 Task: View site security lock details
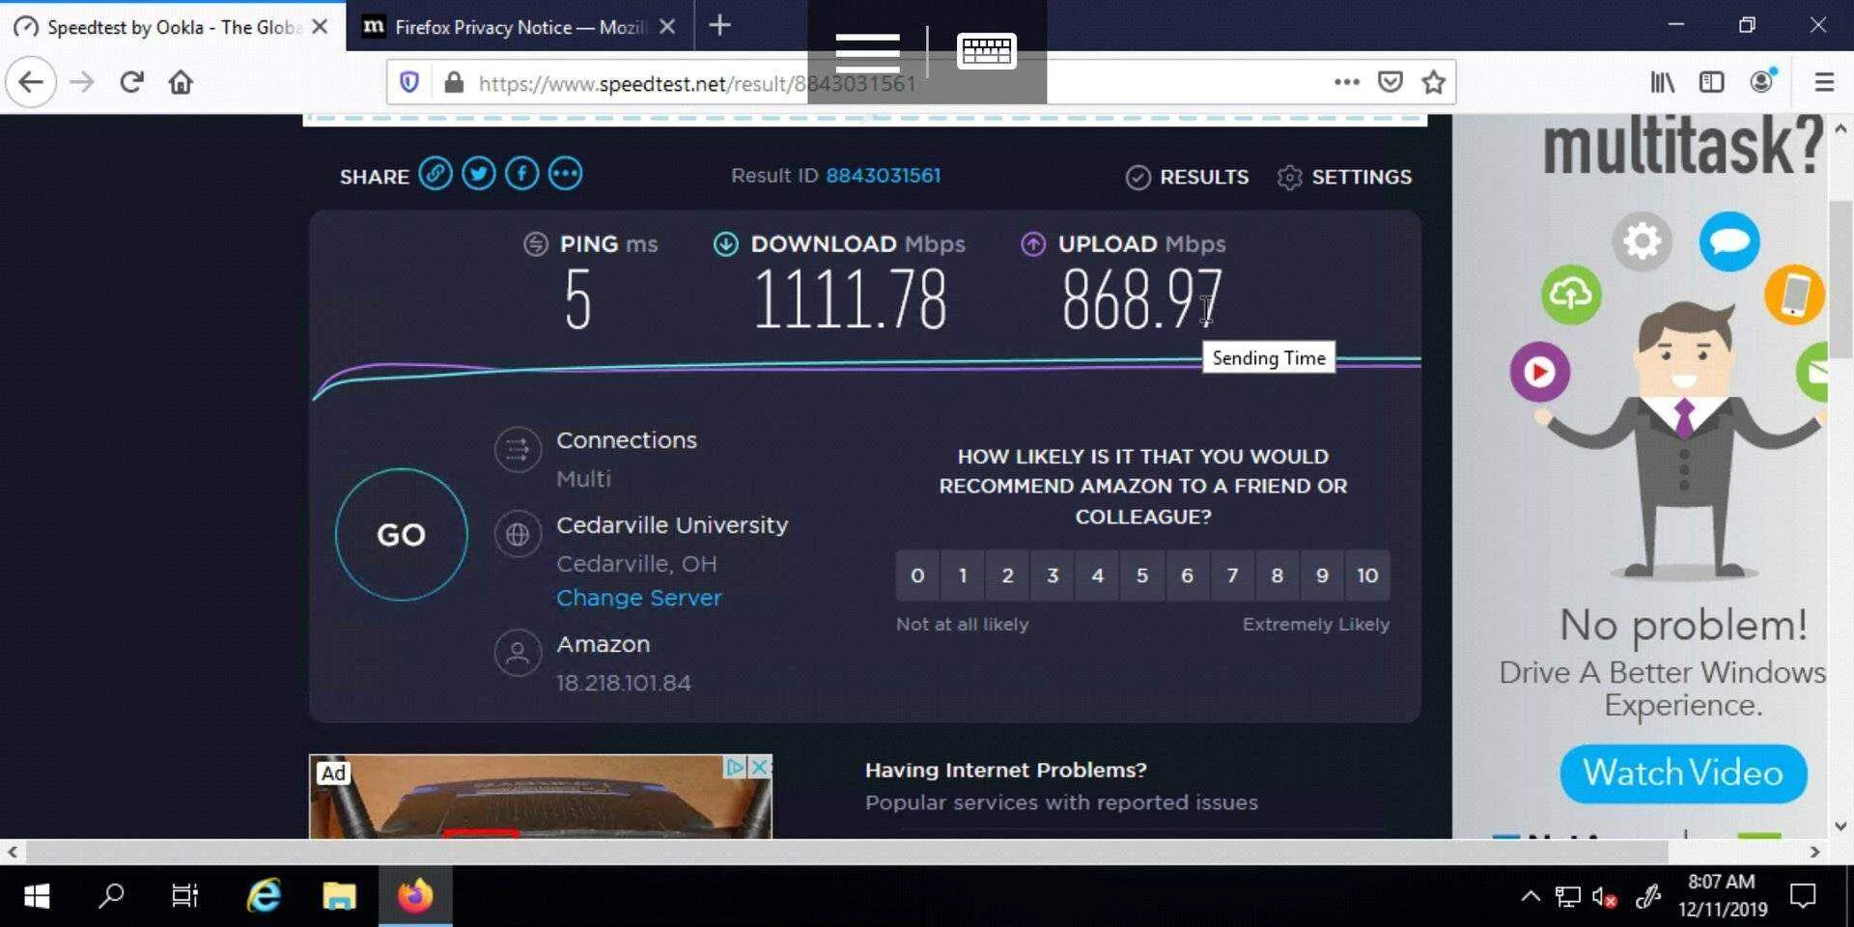tap(454, 83)
